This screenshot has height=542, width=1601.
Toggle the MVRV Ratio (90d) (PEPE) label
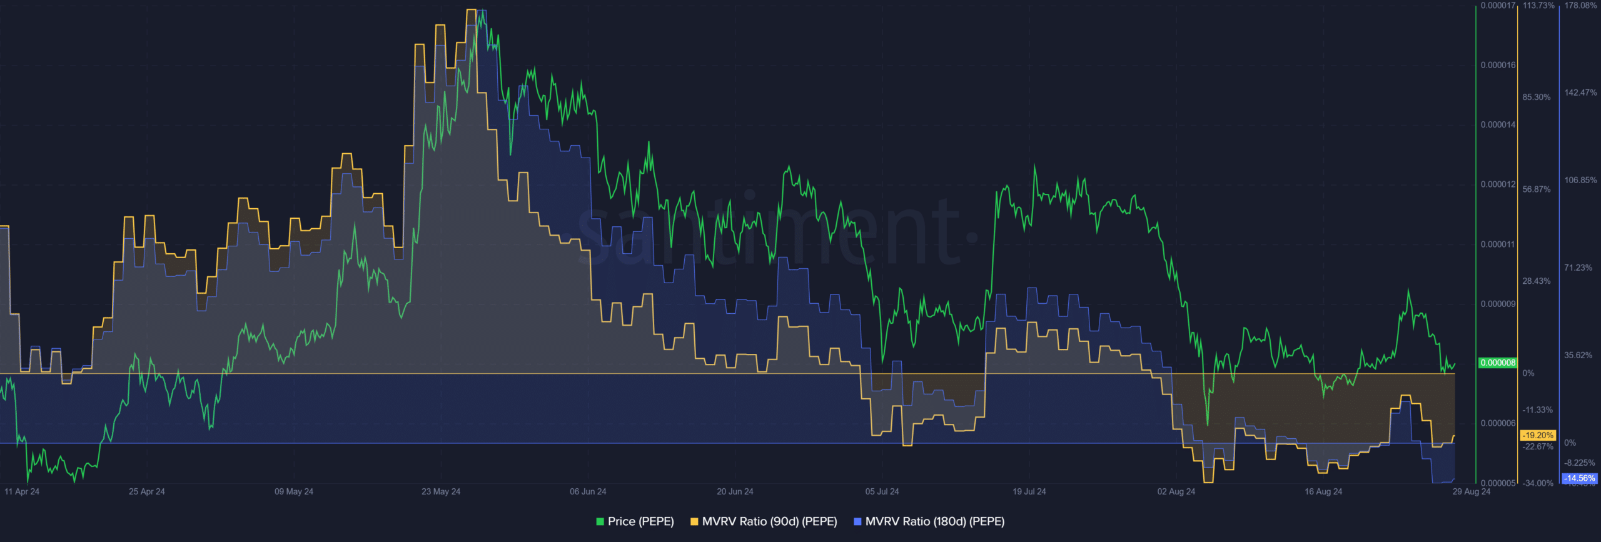pos(770,521)
